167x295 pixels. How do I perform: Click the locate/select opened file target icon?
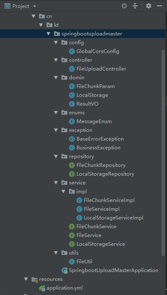(124, 6)
